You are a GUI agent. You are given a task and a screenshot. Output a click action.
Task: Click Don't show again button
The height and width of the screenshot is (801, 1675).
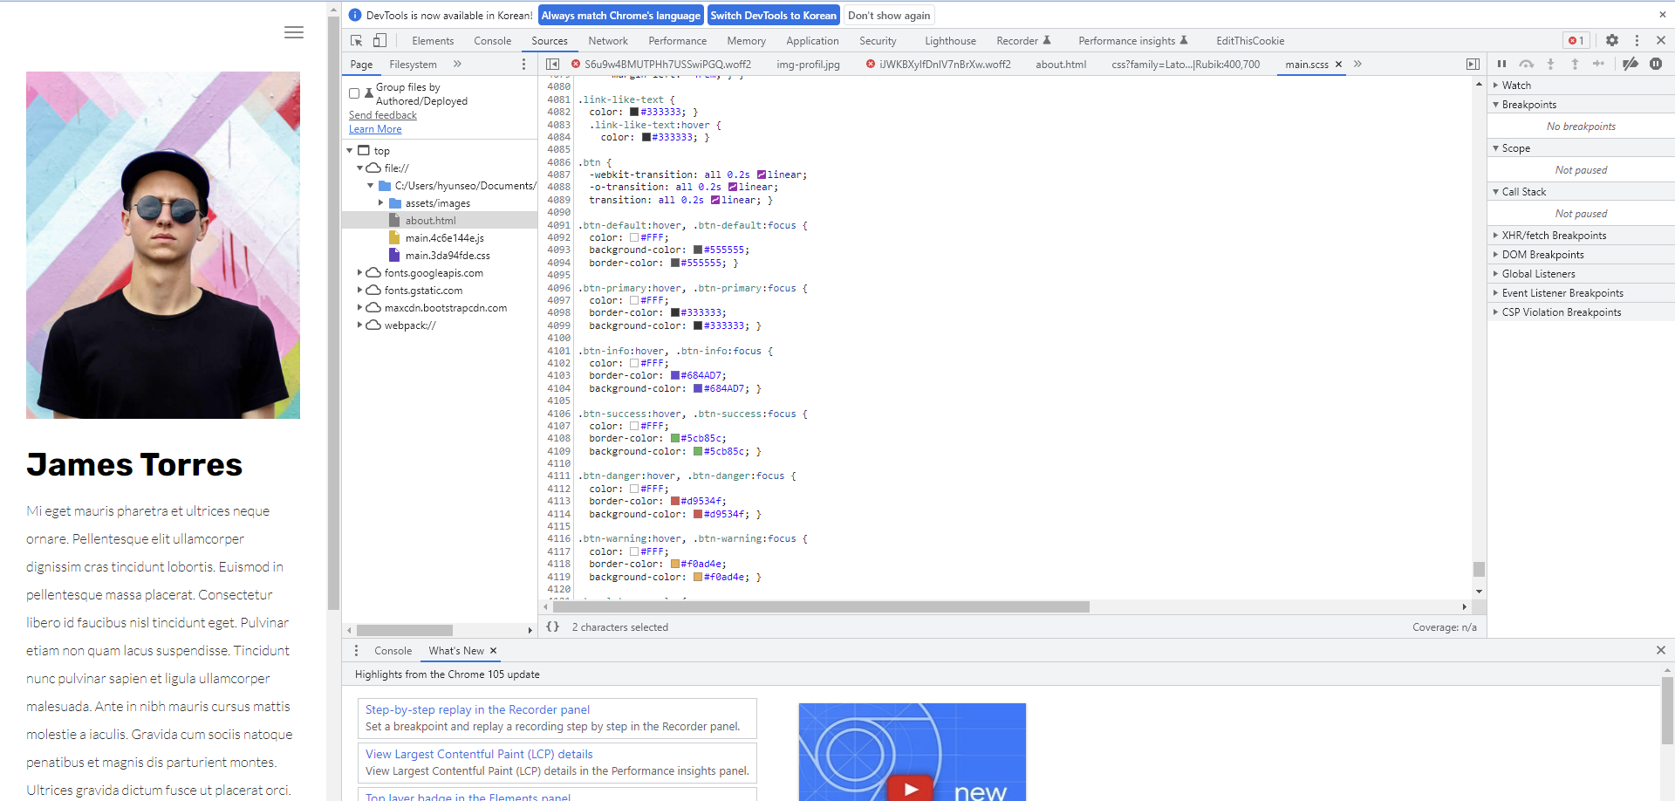point(889,15)
